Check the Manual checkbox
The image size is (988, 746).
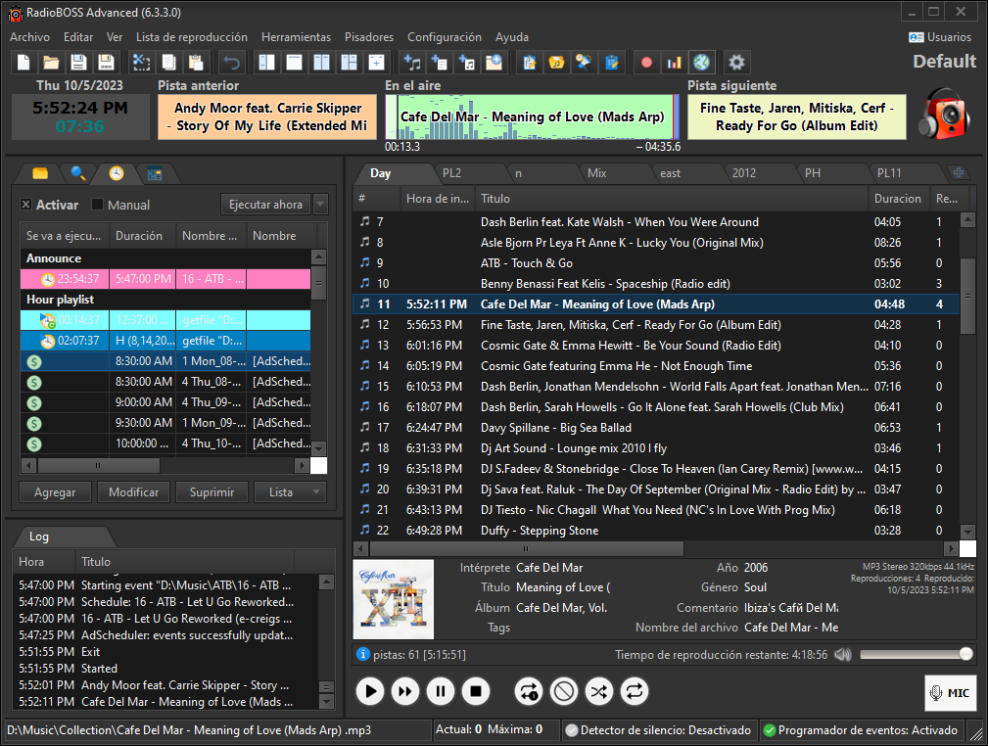pos(97,205)
